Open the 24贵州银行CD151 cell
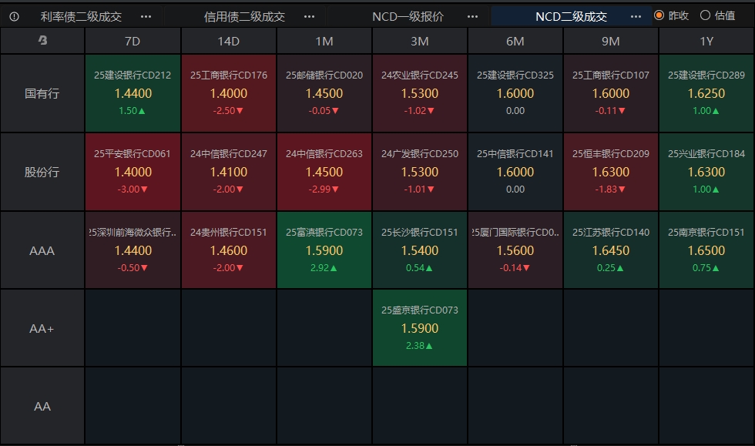Image resolution: width=755 pixels, height=446 pixels. (x=228, y=250)
